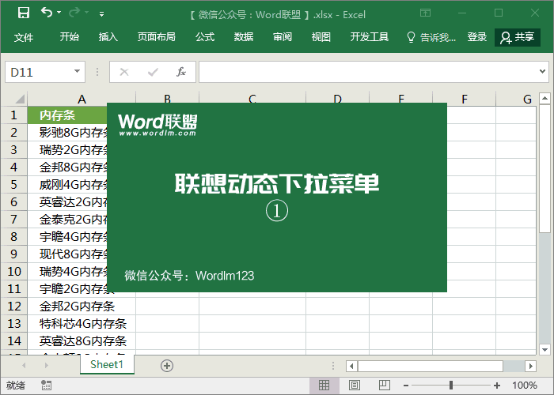Select the Sheet1 worksheet tab
The width and height of the screenshot is (554, 395).
coord(107,364)
